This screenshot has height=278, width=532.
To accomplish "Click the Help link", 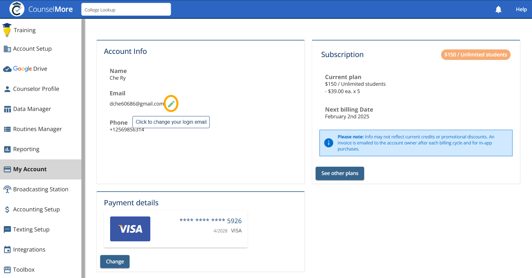I will 521,10.
